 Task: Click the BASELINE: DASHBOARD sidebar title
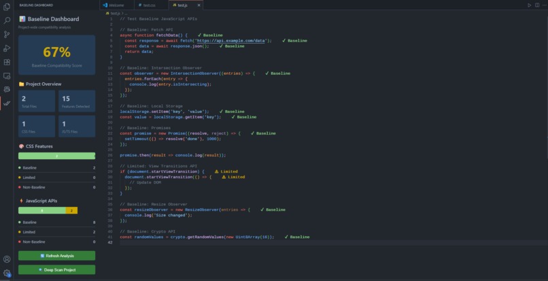click(36, 5)
